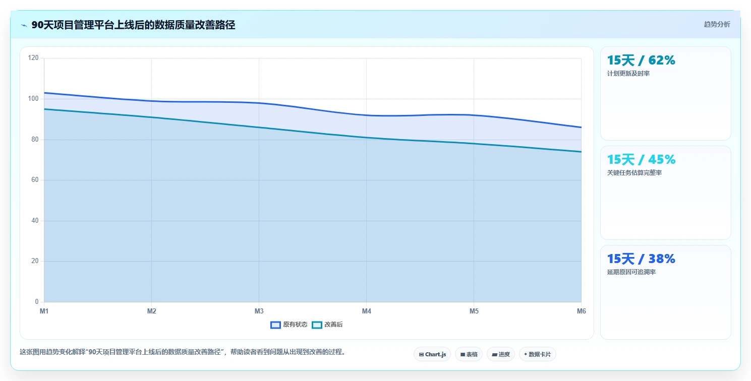Click the chart description sentence below chart
Screen dimensions: 751x381
tap(183, 352)
